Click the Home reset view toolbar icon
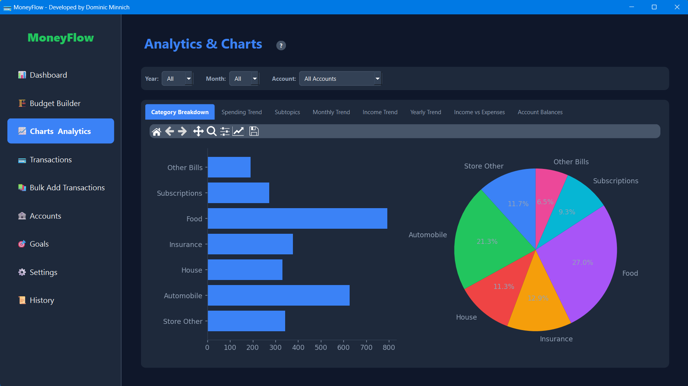This screenshot has width=688, height=386. click(x=157, y=132)
